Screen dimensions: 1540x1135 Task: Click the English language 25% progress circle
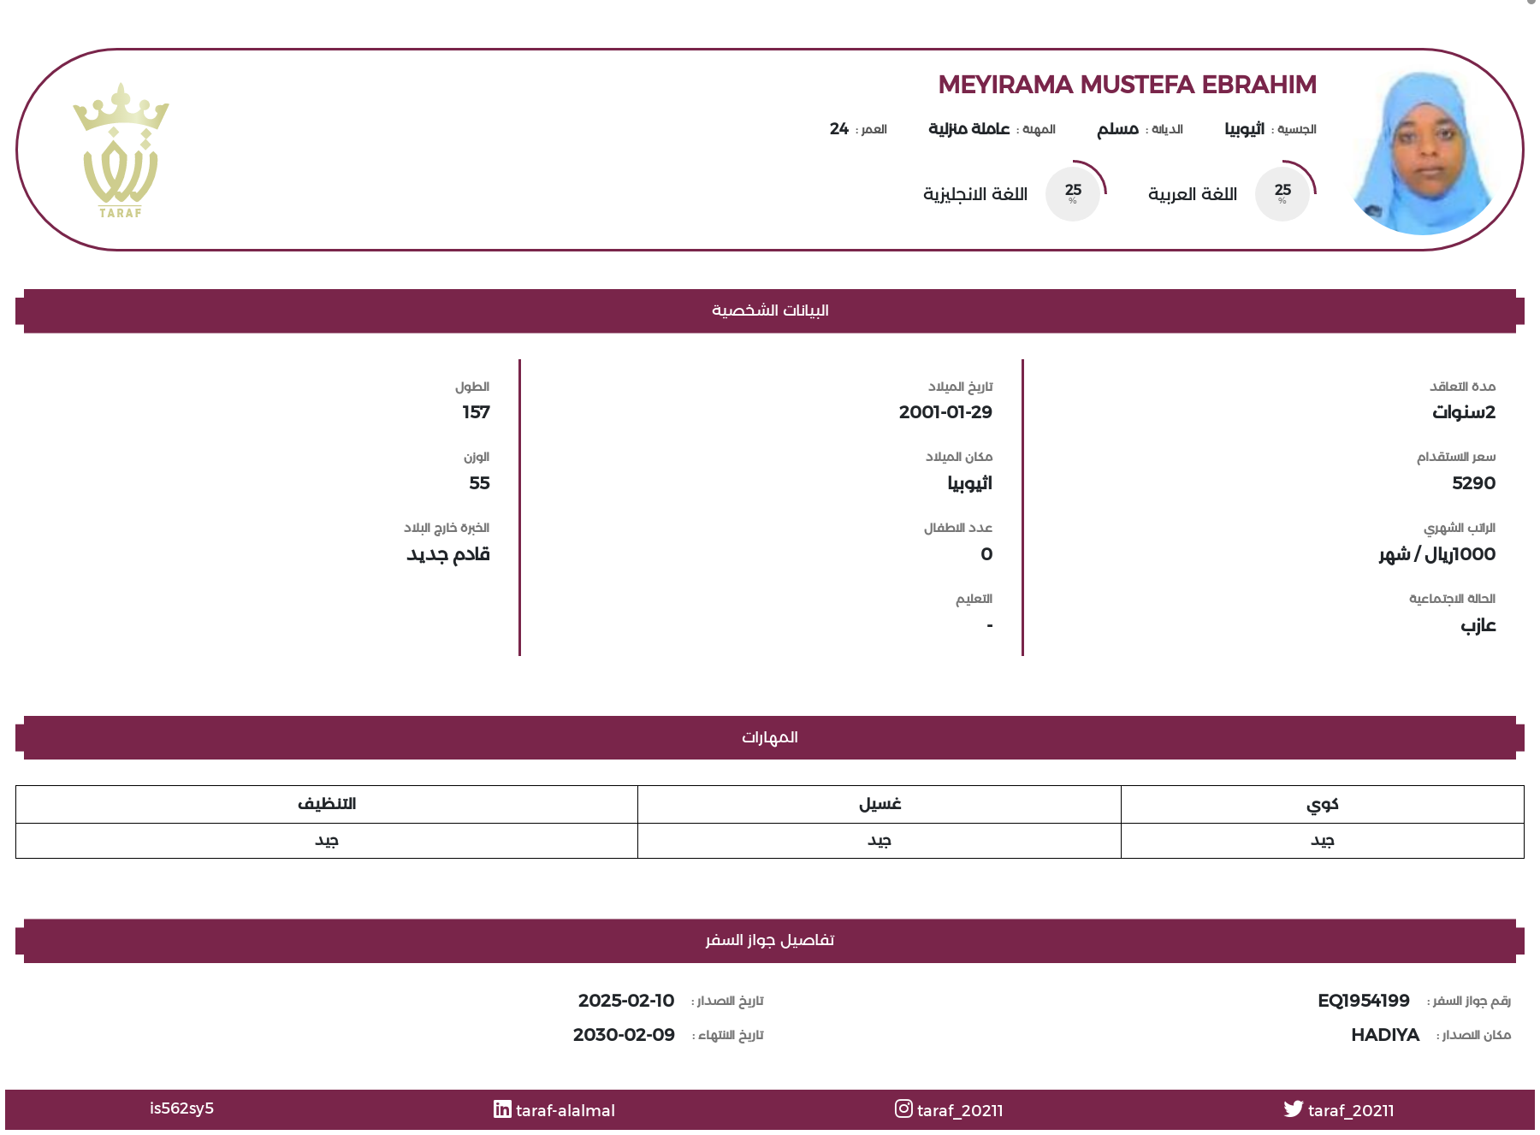(x=1073, y=193)
